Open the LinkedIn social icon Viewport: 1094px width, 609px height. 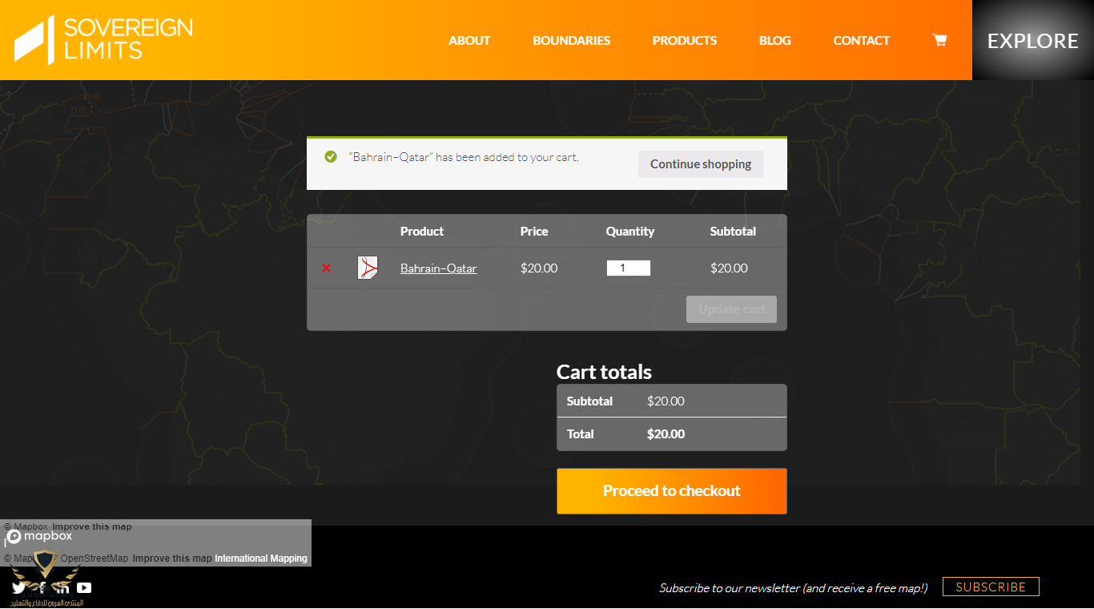coord(62,588)
